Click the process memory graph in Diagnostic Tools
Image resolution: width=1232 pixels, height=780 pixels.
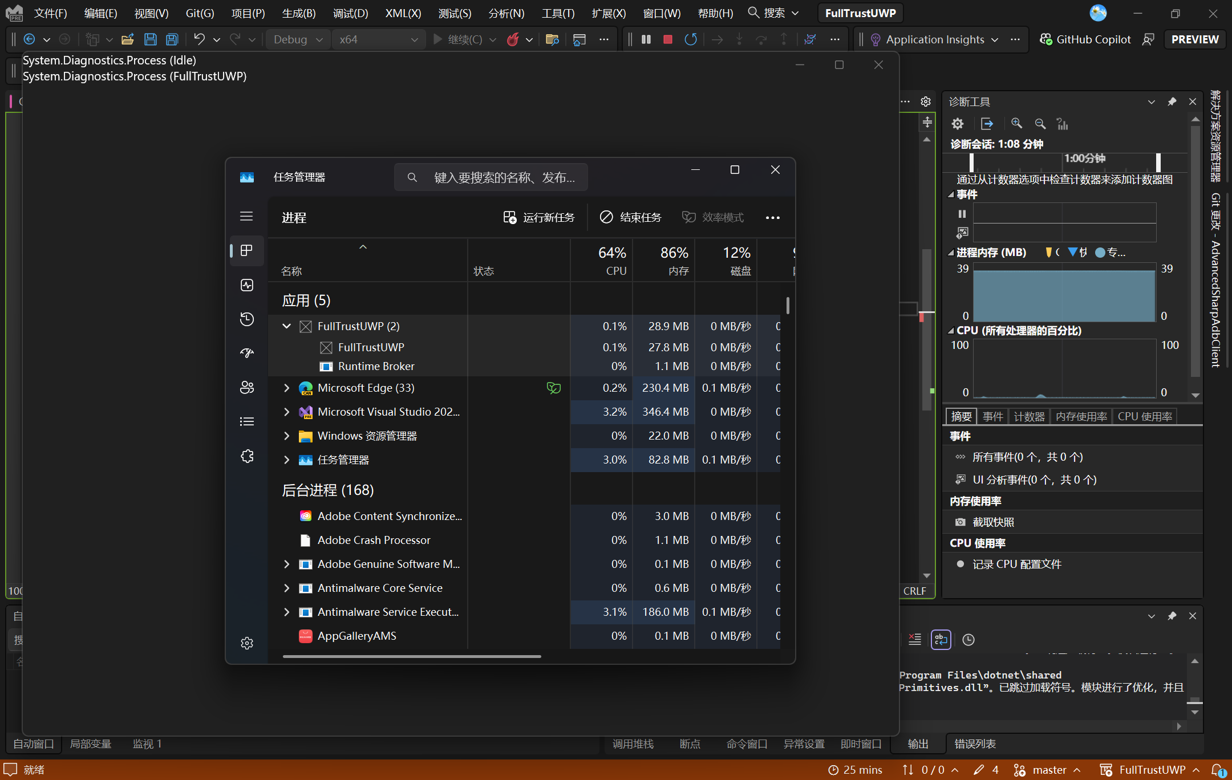(x=1064, y=292)
